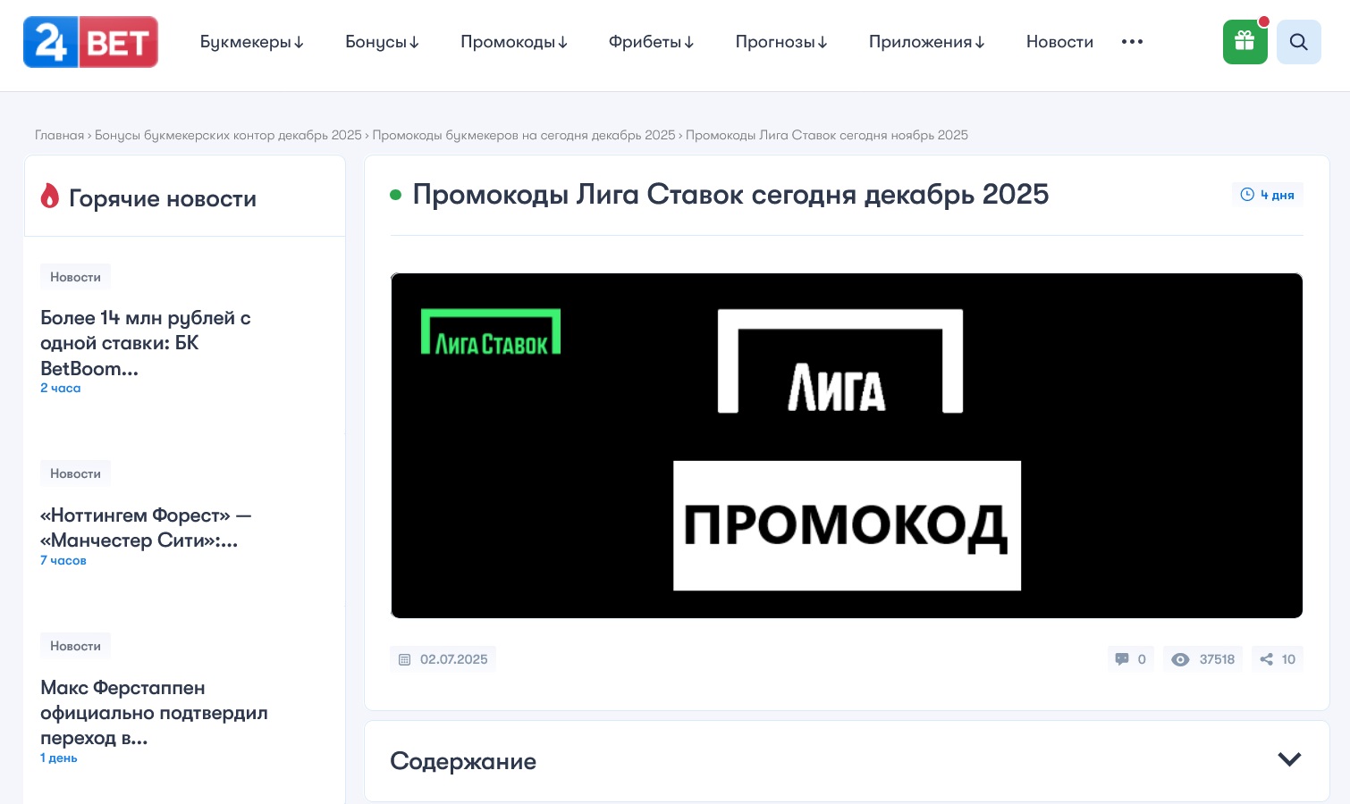Image resolution: width=1350 pixels, height=804 pixels.
Task: Click the 2BET logo
Action: (90, 42)
